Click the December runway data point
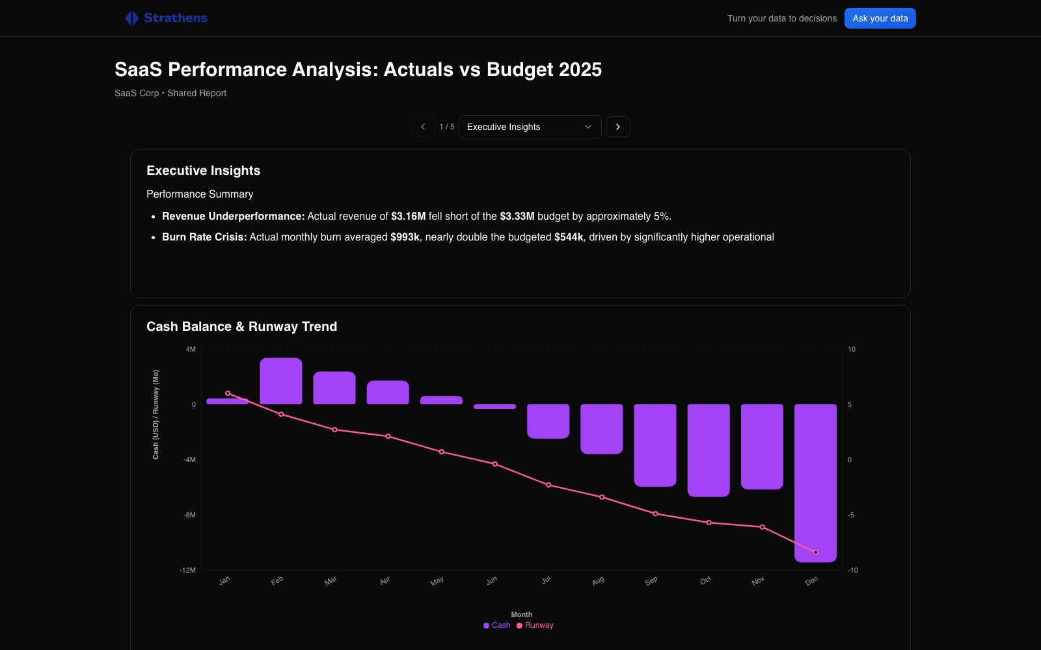 click(x=816, y=552)
